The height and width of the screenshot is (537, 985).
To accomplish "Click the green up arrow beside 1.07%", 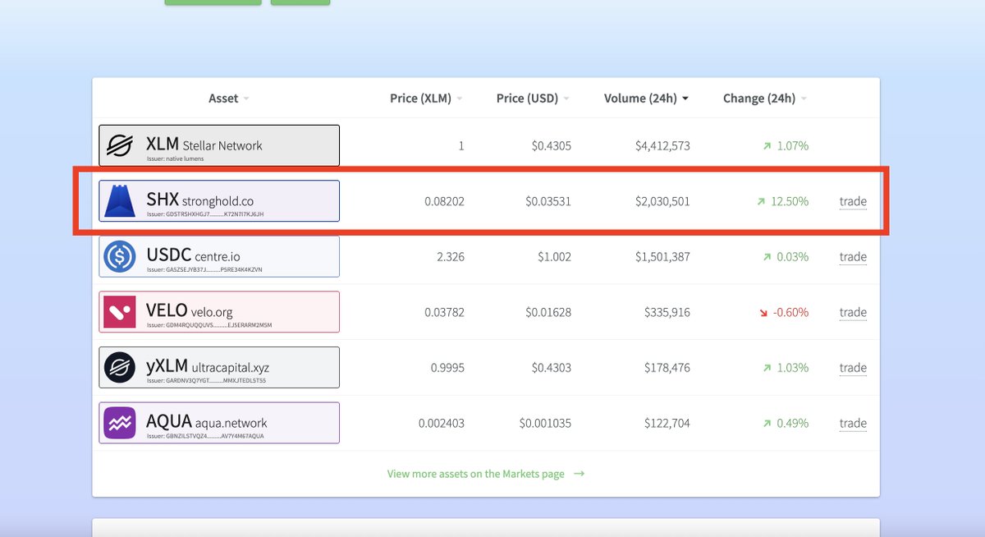I will point(767,146).
